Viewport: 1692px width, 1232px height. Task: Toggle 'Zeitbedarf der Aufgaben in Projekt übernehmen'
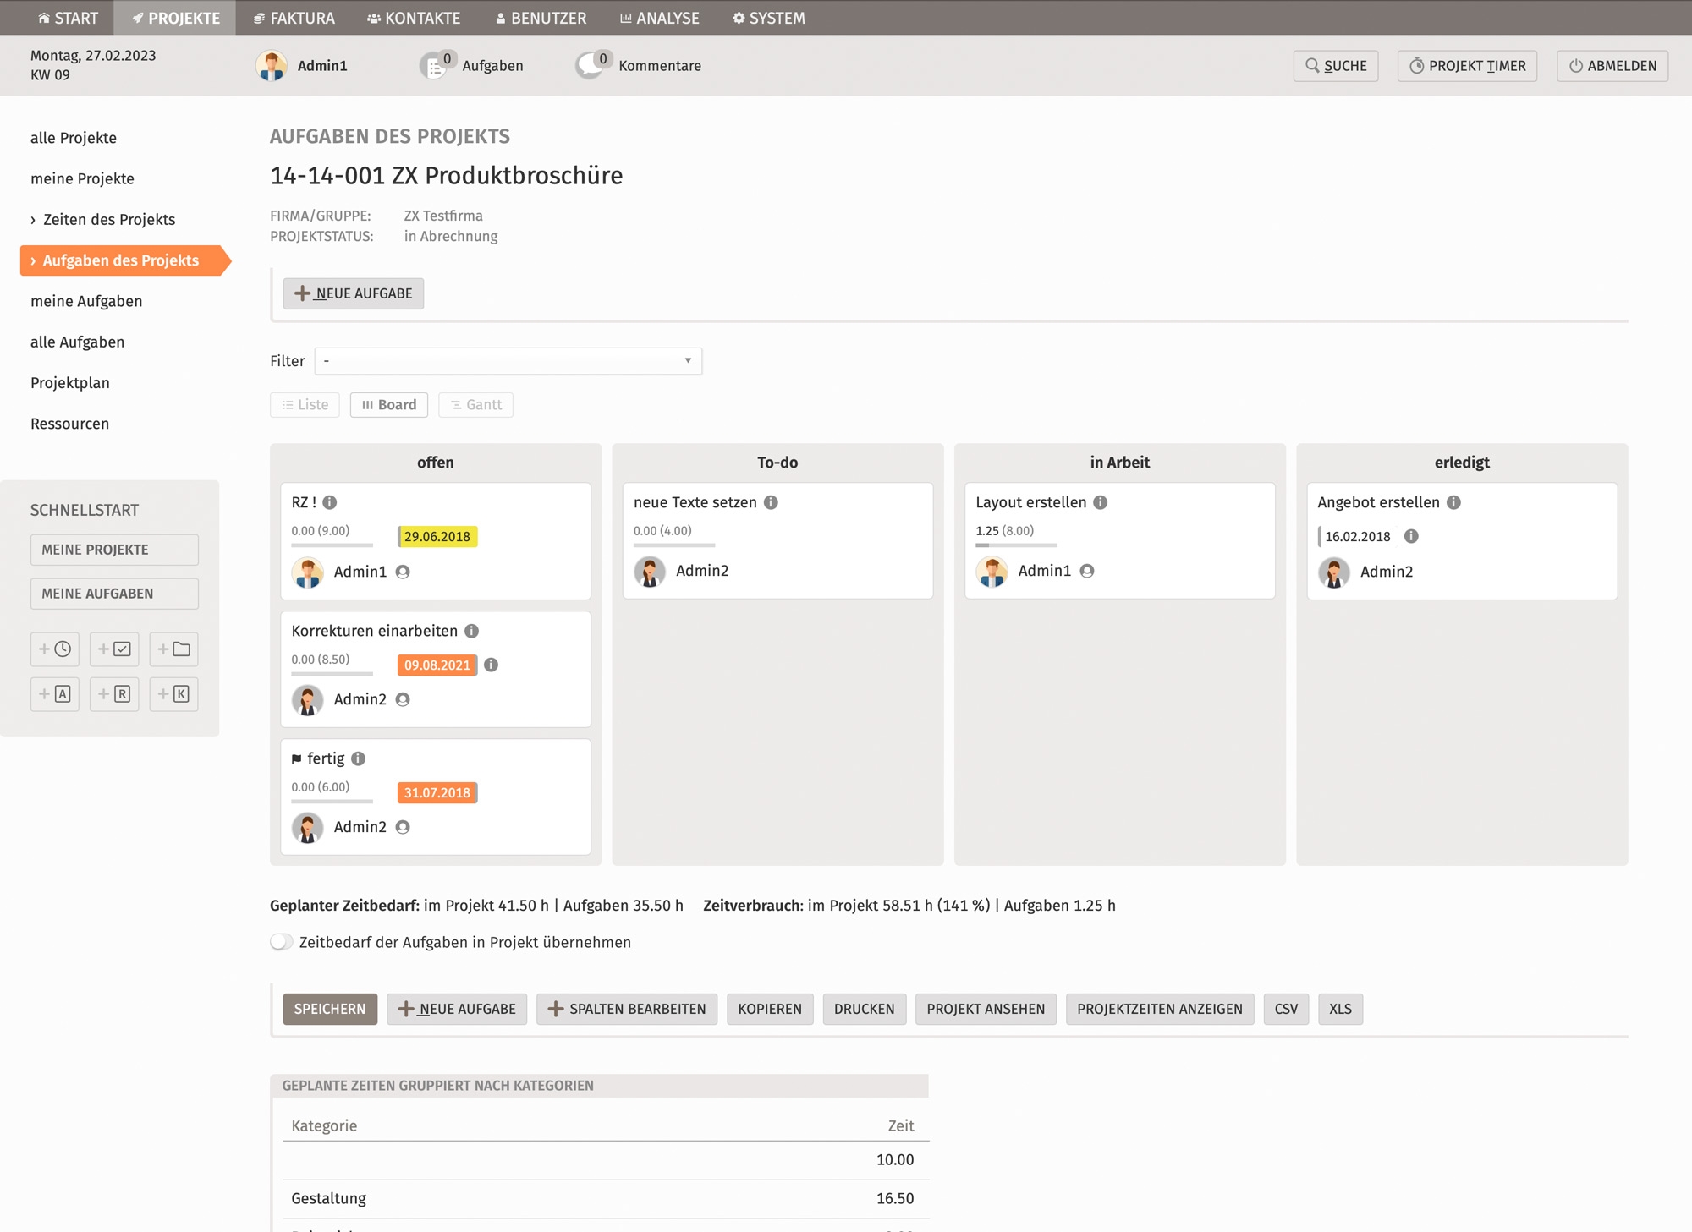[x=282, y=942]
